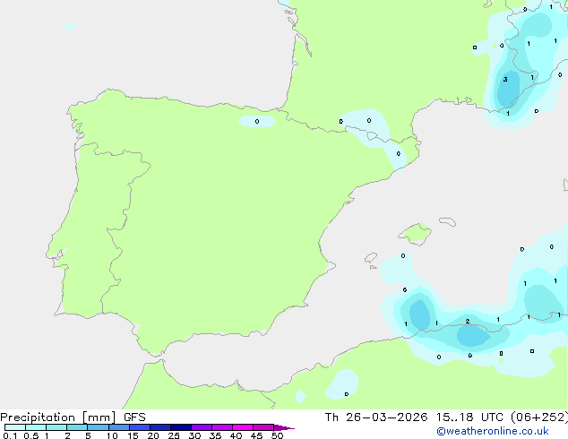
Task: Click the '50' legend scale label
Action: (x=277, y=435)
